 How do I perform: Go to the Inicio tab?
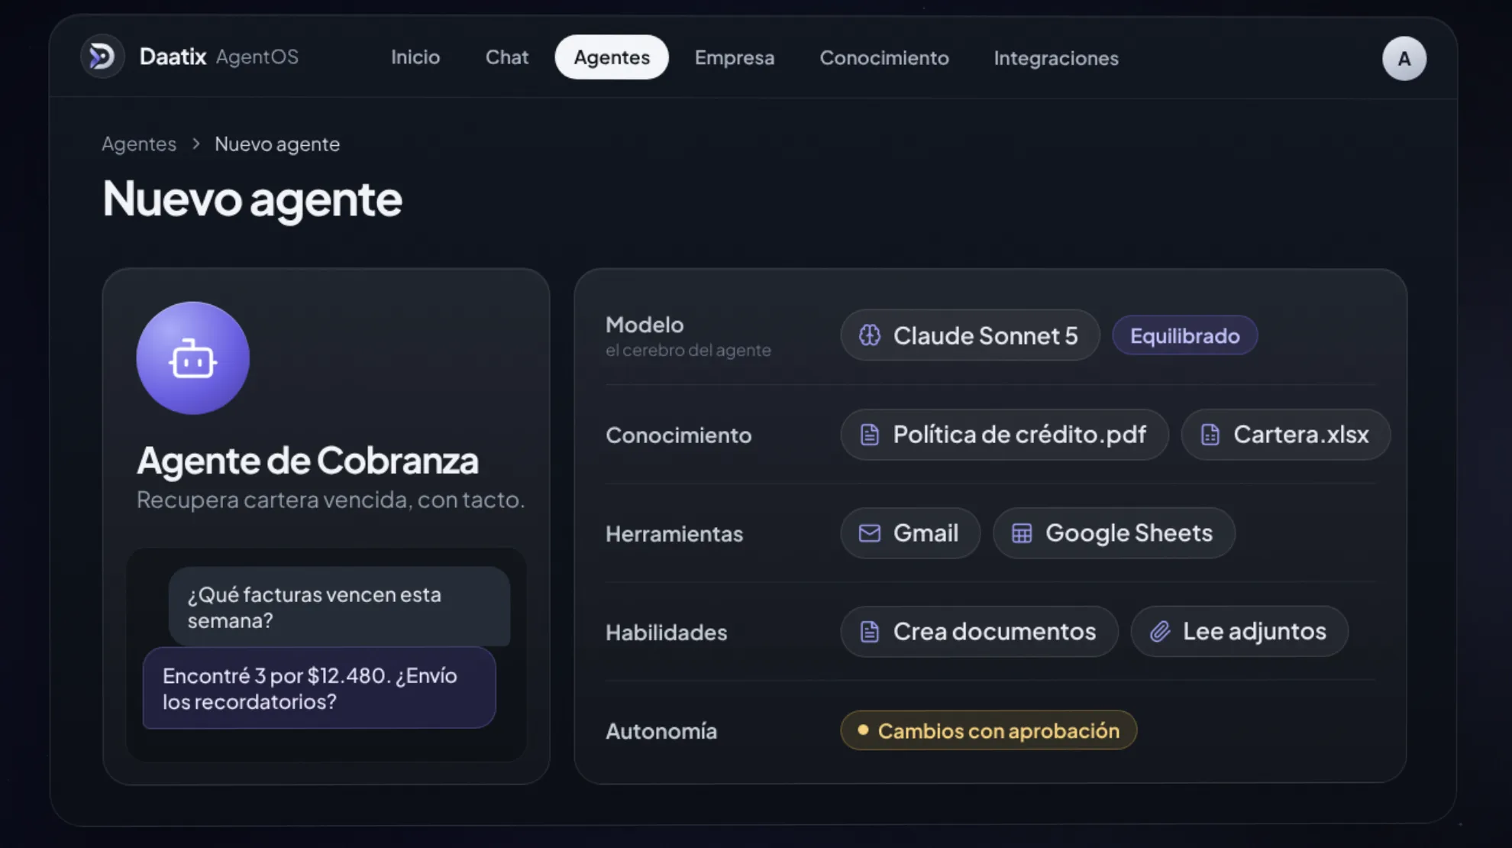pos(415,57)
